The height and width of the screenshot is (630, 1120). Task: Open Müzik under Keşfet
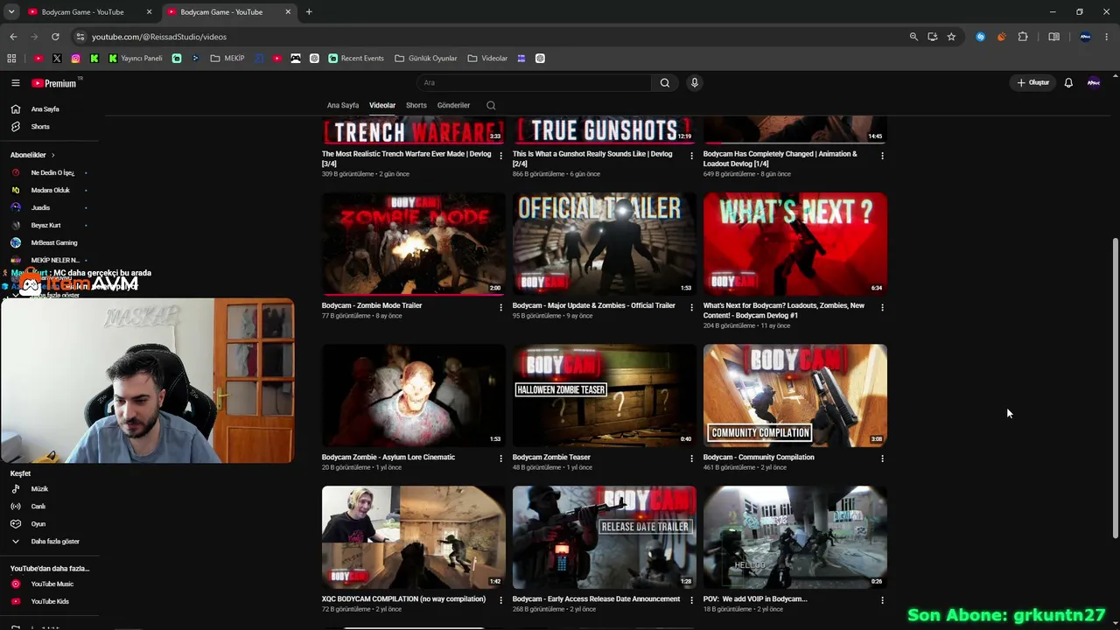(39, 489)
